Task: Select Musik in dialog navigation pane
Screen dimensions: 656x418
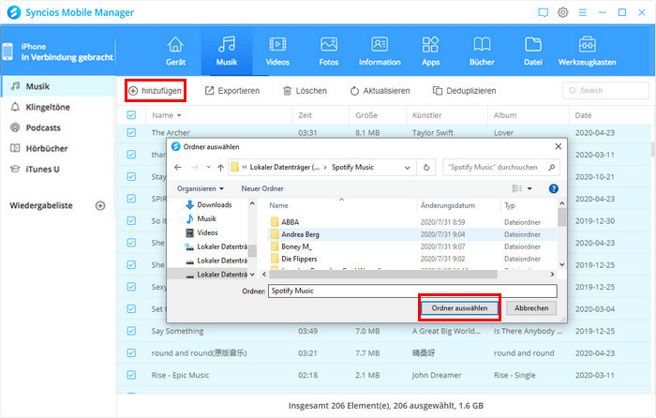Action: point(201,218)
